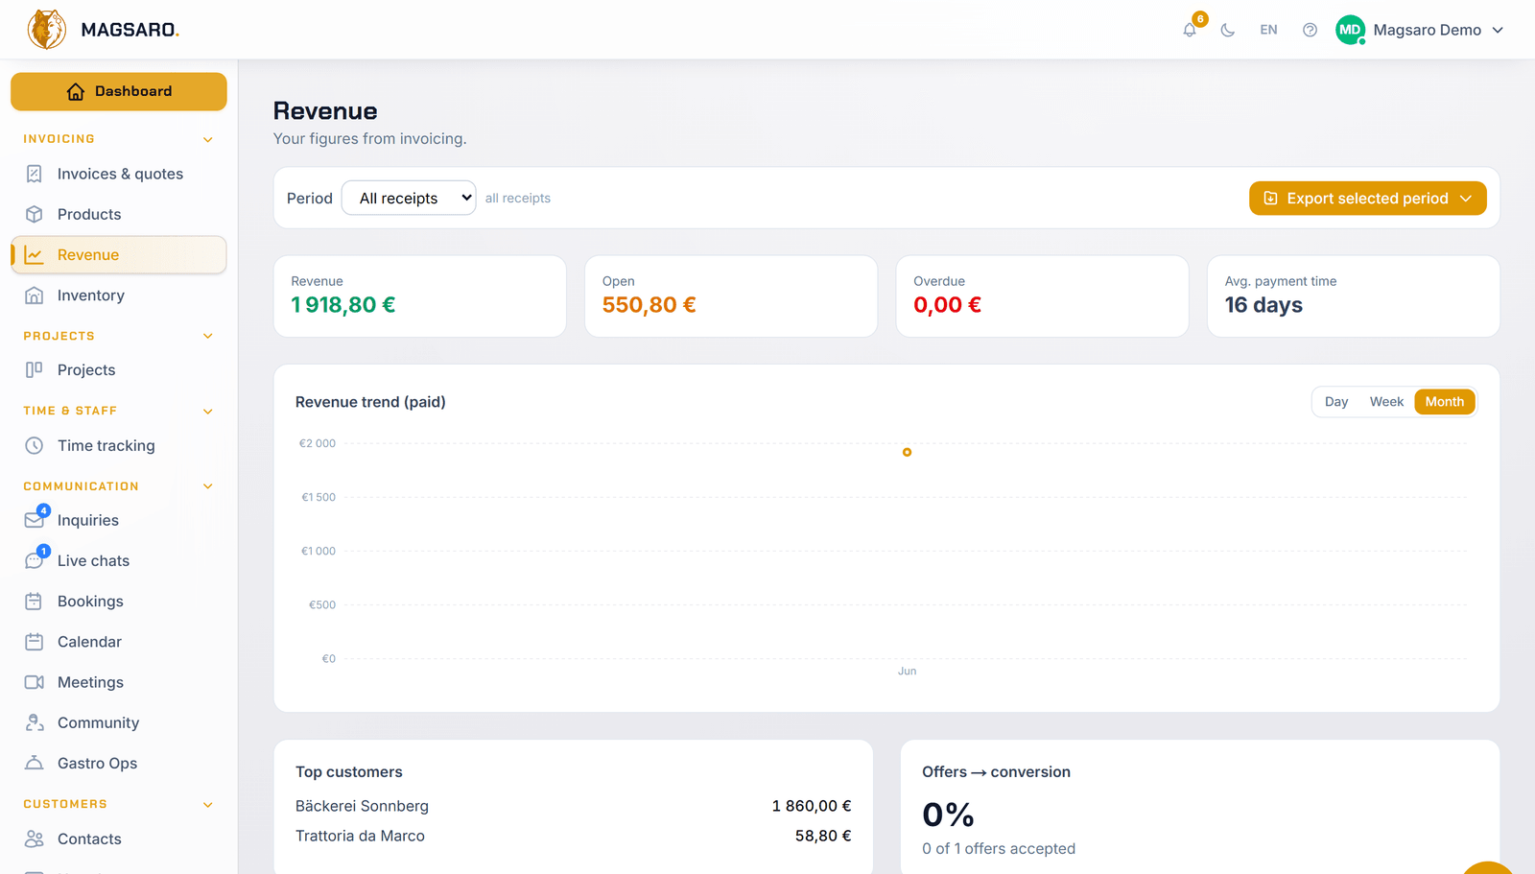Click the Top customers heading
1535x874 pixels.
(349, 772)
